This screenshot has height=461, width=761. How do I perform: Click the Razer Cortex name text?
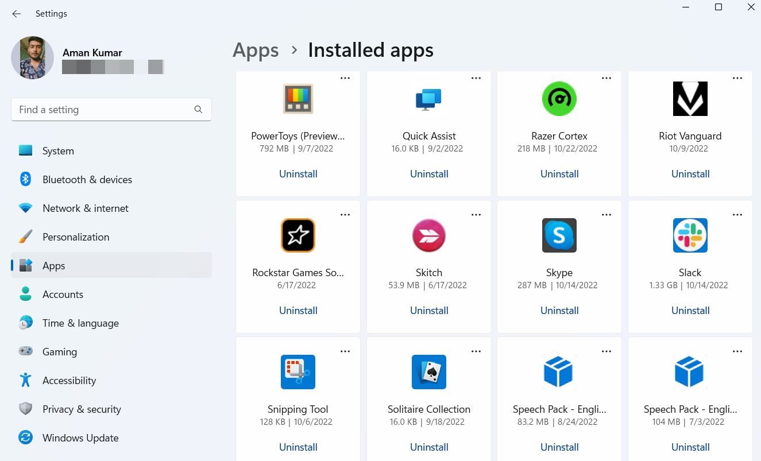tap(559, 136)
